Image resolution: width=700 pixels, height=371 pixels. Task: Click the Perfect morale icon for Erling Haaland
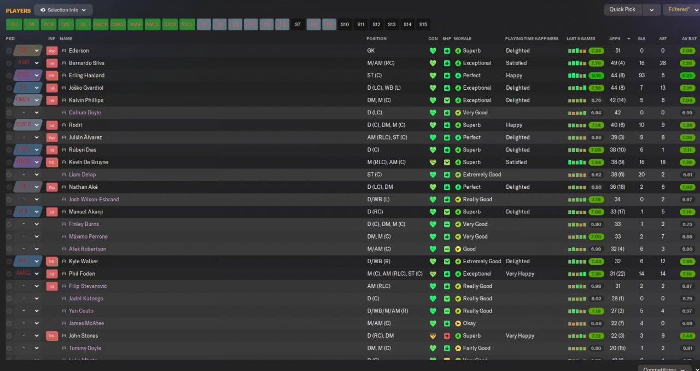point(458,76)
